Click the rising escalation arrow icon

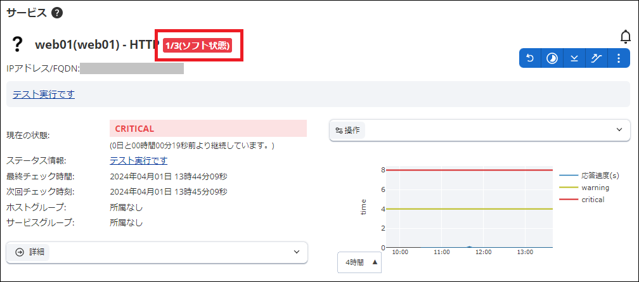click(x=596, y=58)
